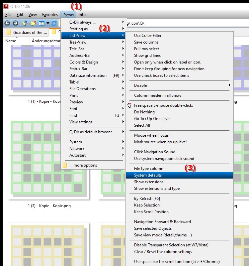Open the Autostart submenu
The height and width of the screenshot is (266, 249).
(93, 155)
